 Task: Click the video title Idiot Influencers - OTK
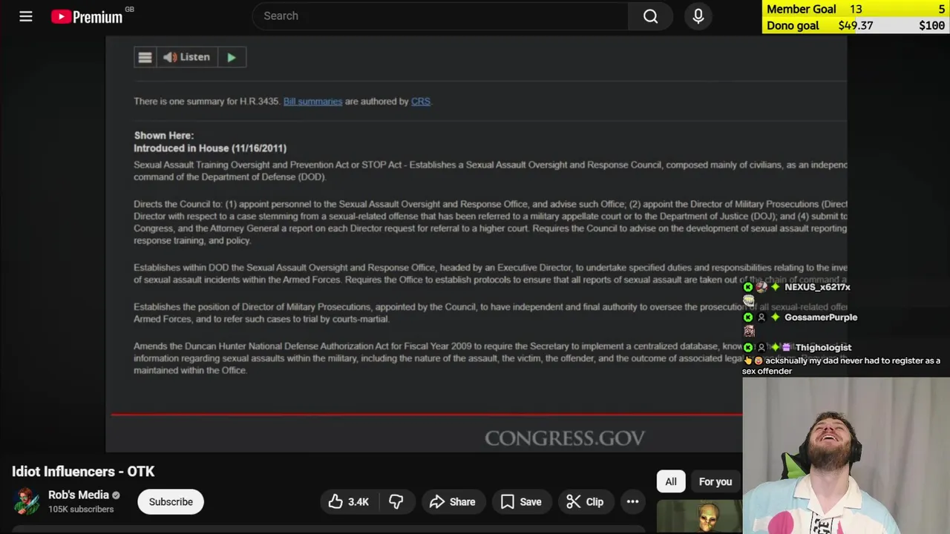(x=83, y=472)
